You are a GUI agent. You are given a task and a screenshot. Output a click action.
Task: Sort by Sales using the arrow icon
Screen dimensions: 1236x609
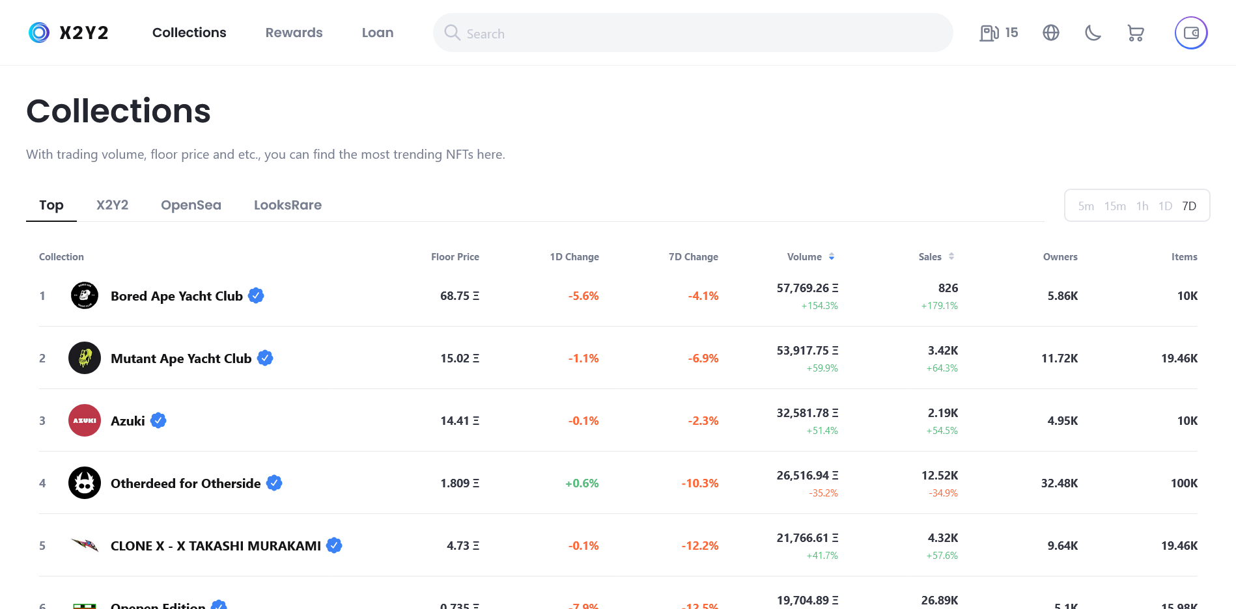click(x=951, y=257)
